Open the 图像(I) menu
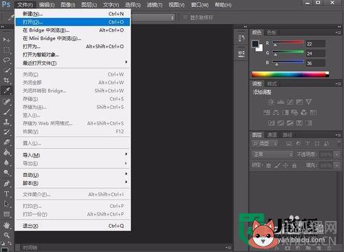Image resolution: width=344 pixels, height=252 pixels. click(x=68, y=5)
